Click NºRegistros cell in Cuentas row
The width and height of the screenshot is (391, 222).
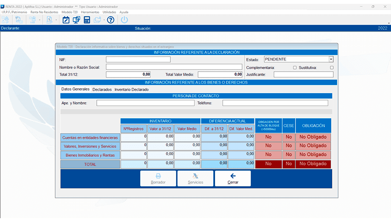pyautogui.click(x=134, y=138)
